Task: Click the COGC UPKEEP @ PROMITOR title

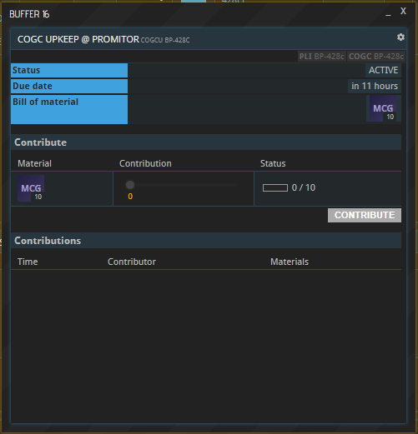Action: point(78,39)
